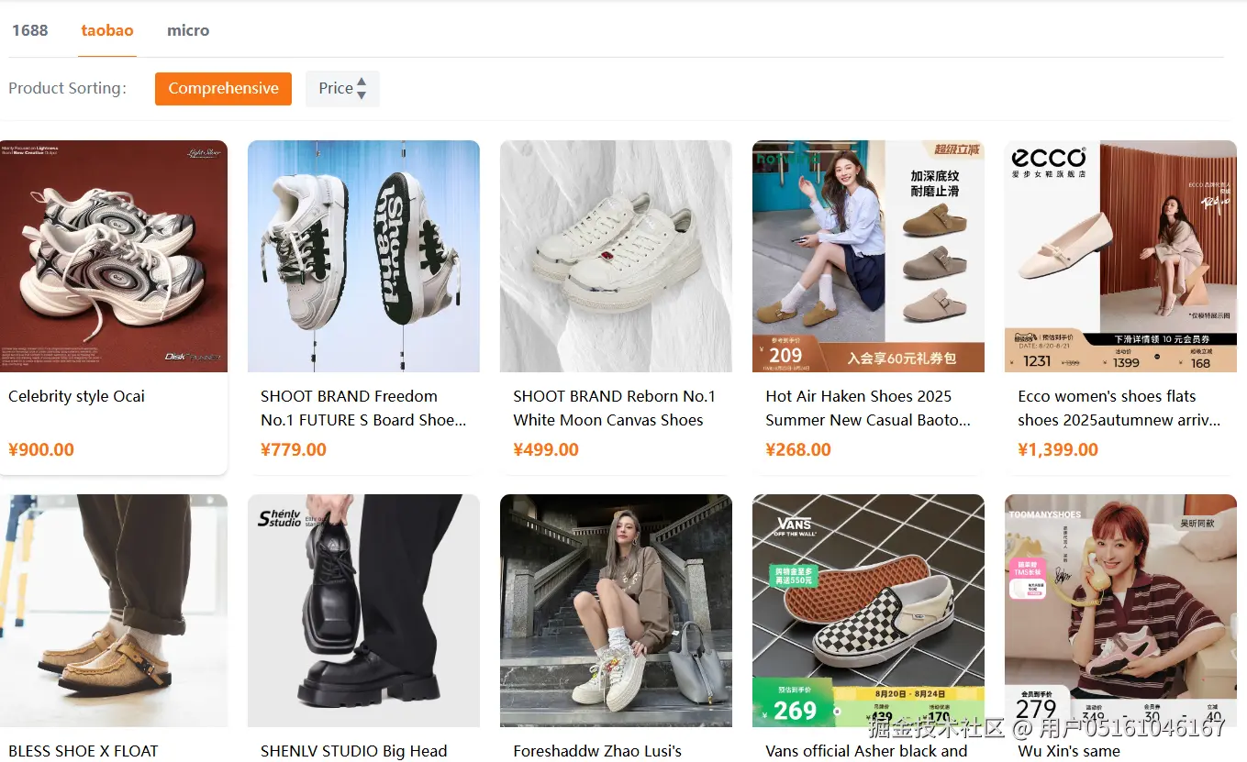
Task: Open Hot Air Haken Shoes product photo
Action: pyautogui.click(x=868, y=256)
